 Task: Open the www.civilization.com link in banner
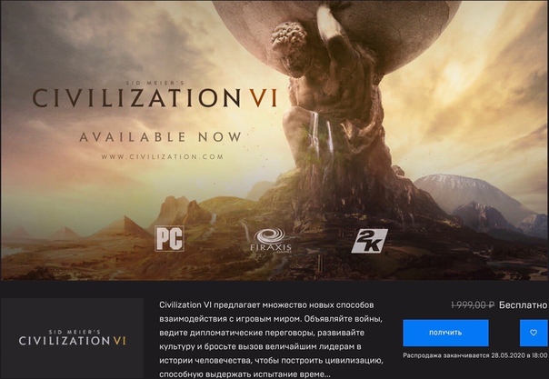pyautogui.click(x=162, y=156)
